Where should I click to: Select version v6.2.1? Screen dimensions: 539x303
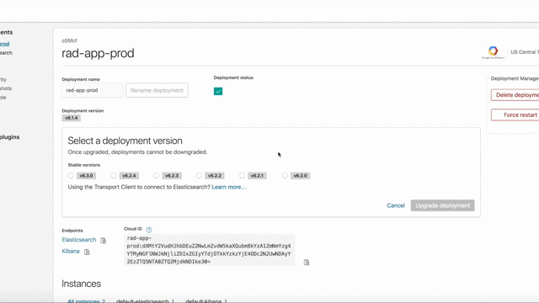coord(242,176)
